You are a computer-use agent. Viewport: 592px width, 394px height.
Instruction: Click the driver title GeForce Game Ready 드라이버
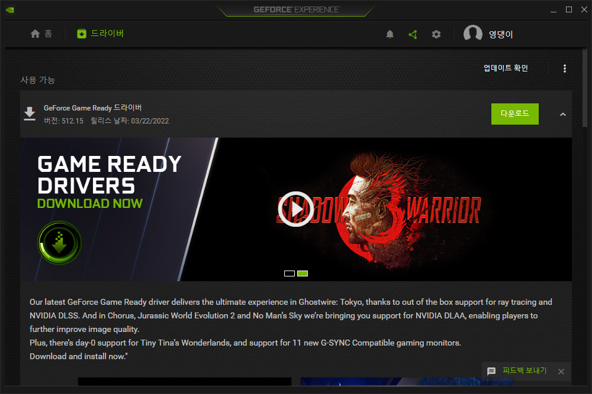point(92,108)
